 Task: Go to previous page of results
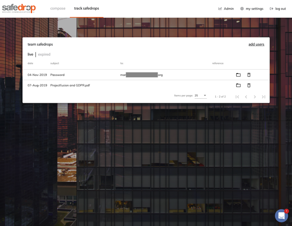[x=246, y=97]
